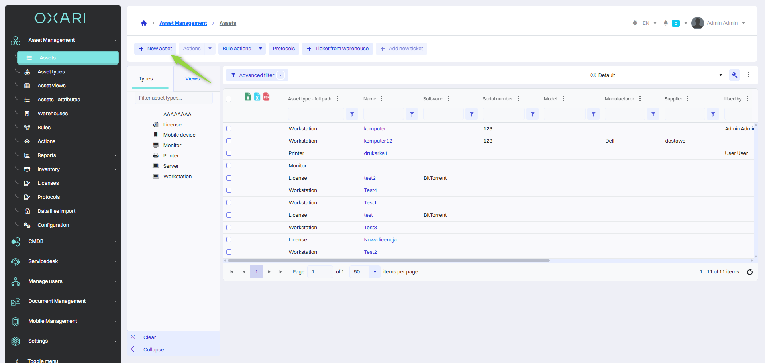
Task: Click the horizontal scrollbar under the grid
Action: [388, 261]
